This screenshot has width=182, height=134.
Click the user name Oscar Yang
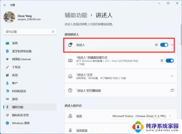(25, 16)
